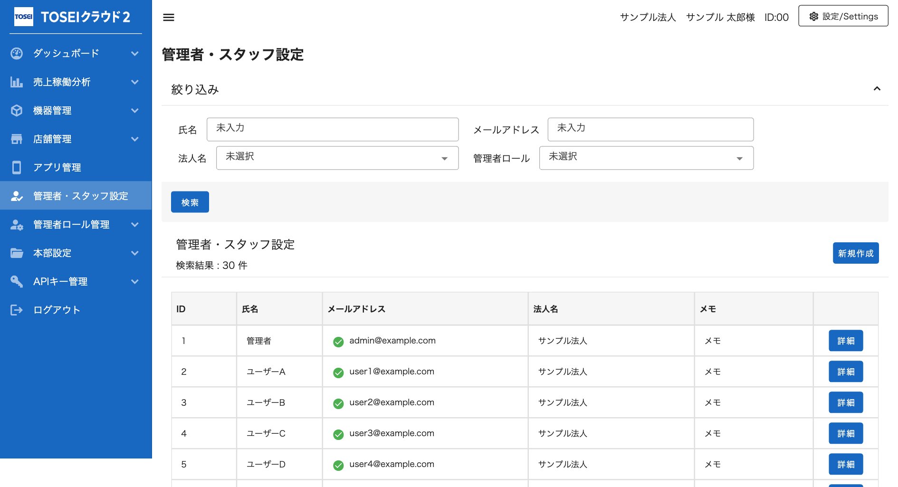
Task: Click verified checkmark beside admin@example.com
Action: coord(338,342)
